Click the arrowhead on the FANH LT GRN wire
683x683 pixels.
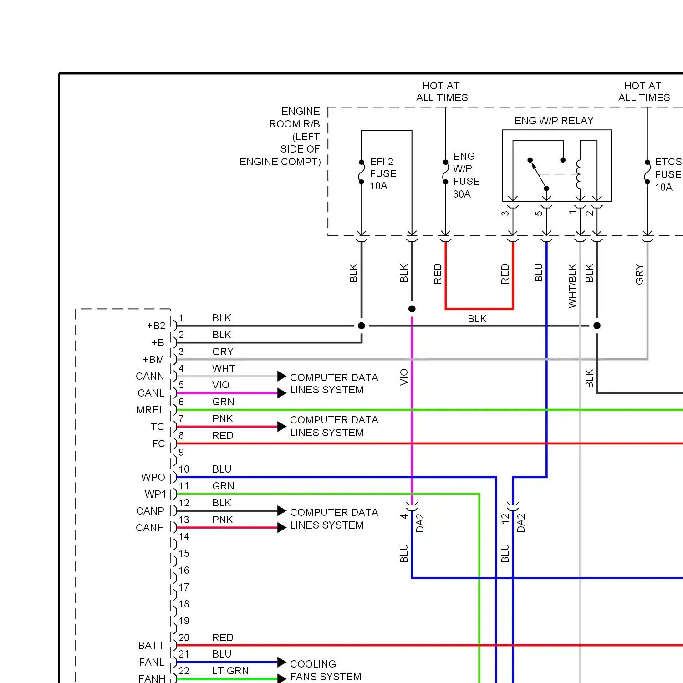[282, 679]
